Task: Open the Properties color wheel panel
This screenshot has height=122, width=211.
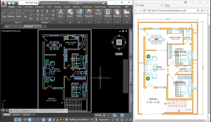Action: (x=89, y=13)
